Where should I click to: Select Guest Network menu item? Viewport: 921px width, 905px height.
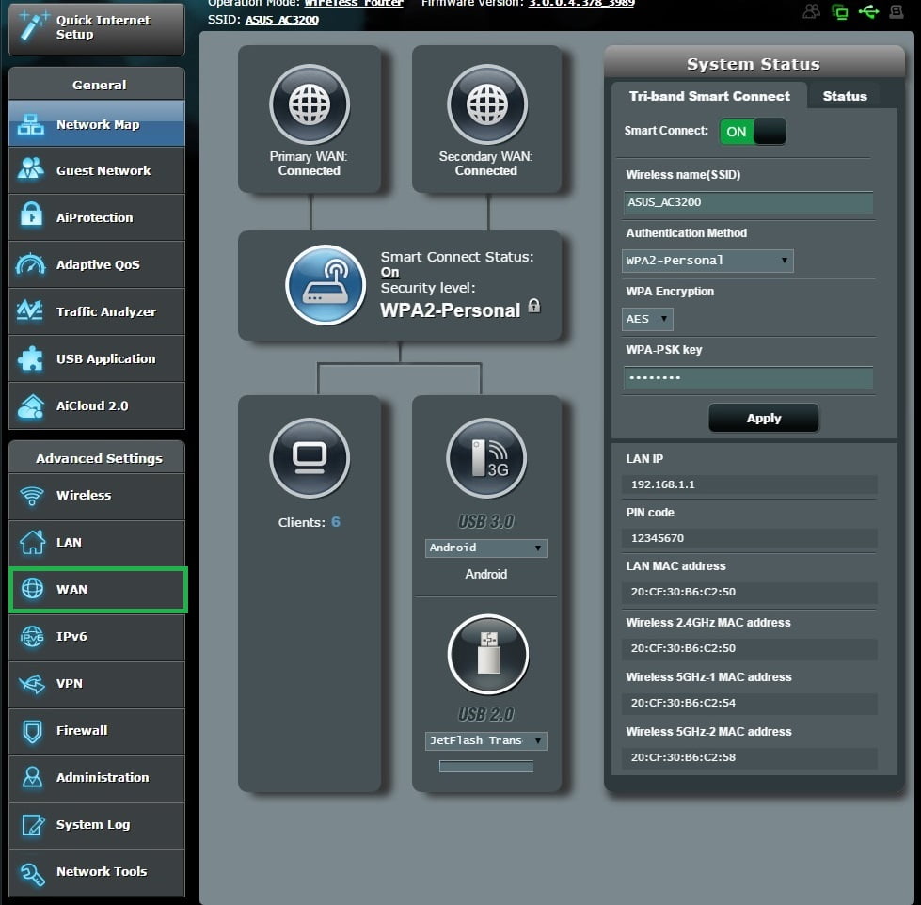97,170
